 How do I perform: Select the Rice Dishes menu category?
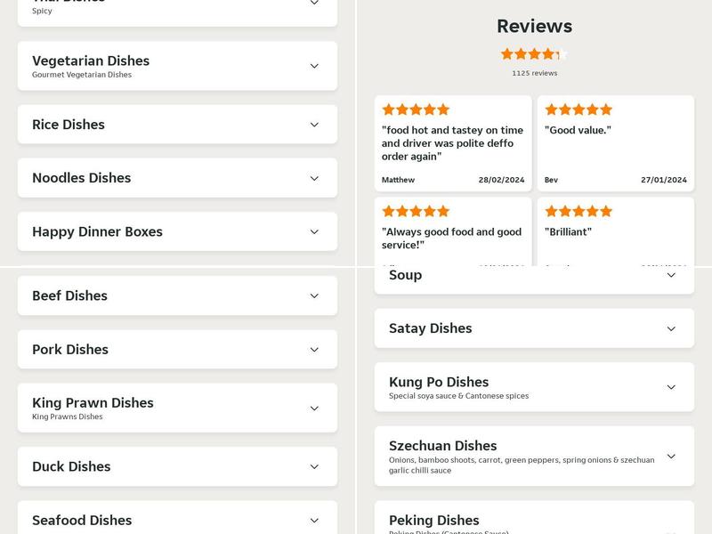(175, 125)
